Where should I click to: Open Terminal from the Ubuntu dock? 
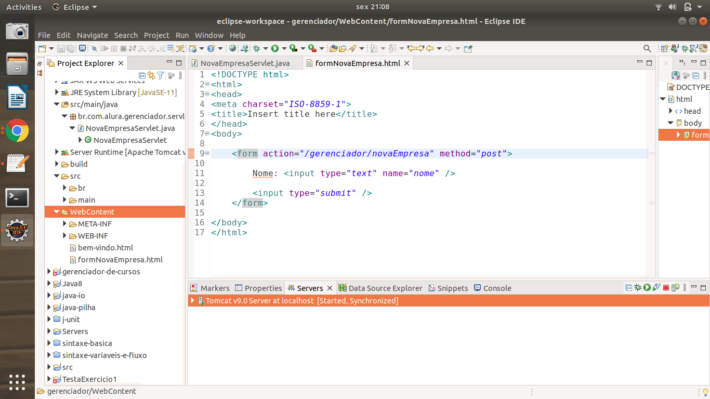(x=17, y=198)
